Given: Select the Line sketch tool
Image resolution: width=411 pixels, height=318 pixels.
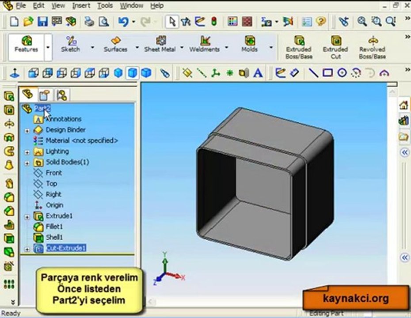Looking at the screenshot, I should click(x=313, y=73).
